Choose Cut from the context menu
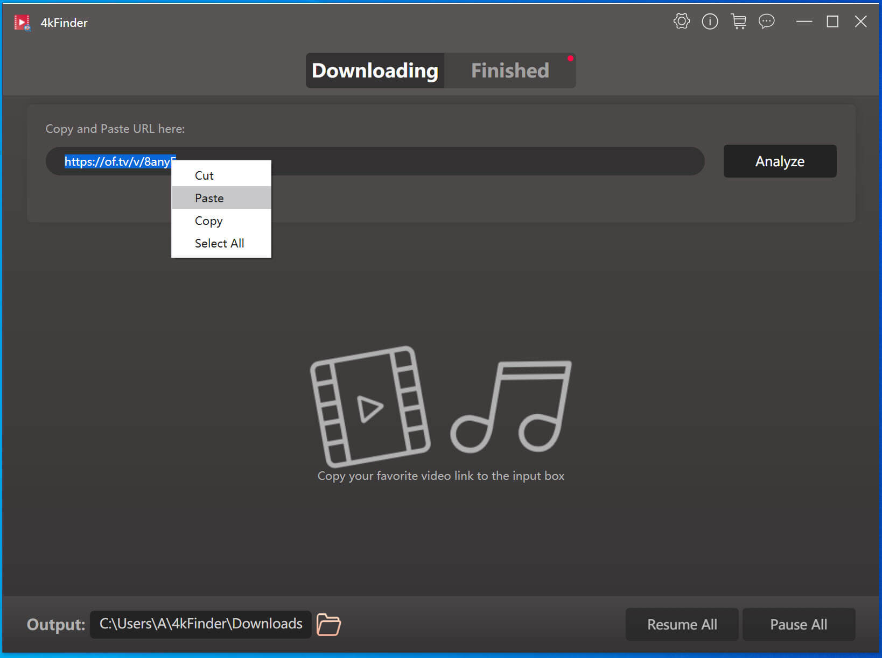 click(x=204, y=175)
